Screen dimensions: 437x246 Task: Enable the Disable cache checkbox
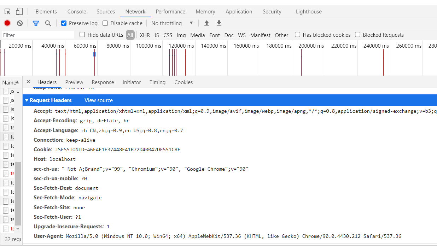click(105, 23)
